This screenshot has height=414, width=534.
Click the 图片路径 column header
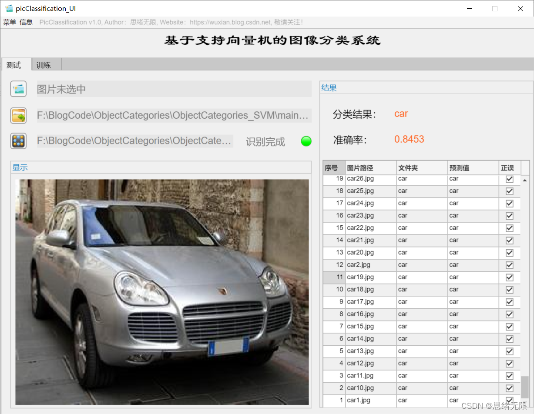[371, 168]
